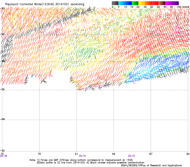This screenshot has height=167, width=190.
Task: Click the legend tick label '45'
Action: pos(171,7)
